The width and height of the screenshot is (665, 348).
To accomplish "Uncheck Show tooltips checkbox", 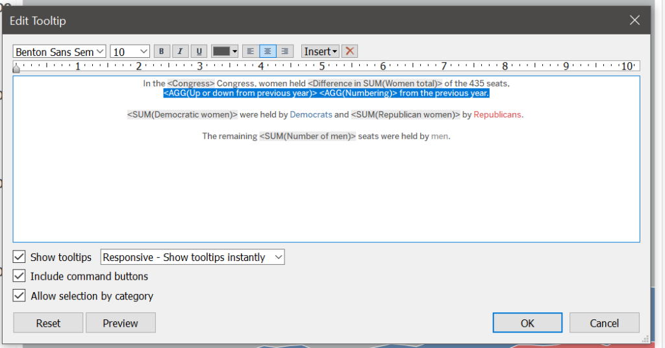I will [19, 257].
